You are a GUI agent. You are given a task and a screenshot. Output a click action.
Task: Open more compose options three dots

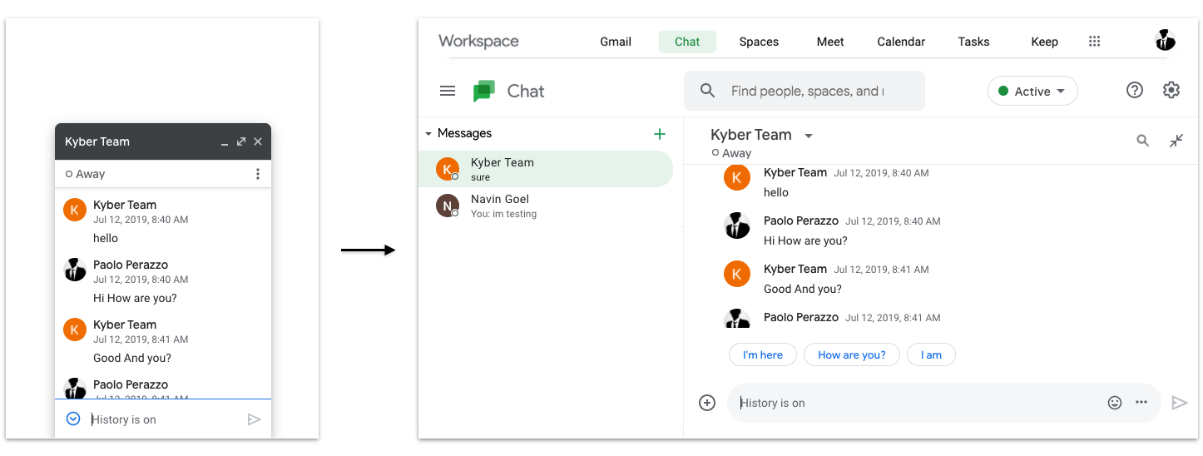(1141, 403)
